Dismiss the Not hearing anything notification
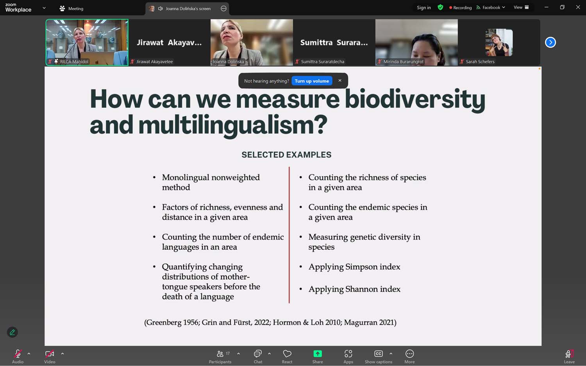Viewport: 586px width, 366px height. coord(340,80)
